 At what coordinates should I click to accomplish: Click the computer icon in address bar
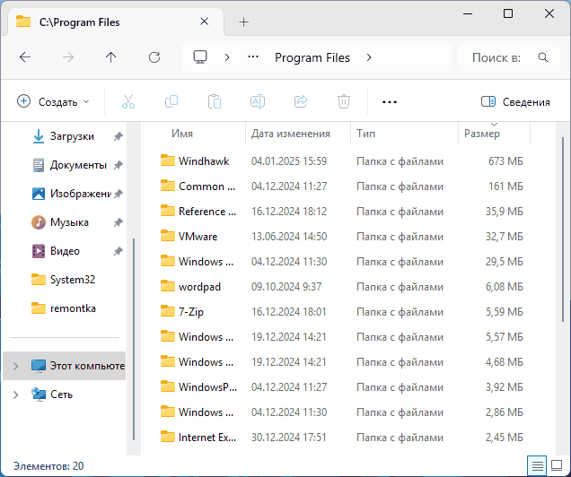coord(200,57)
